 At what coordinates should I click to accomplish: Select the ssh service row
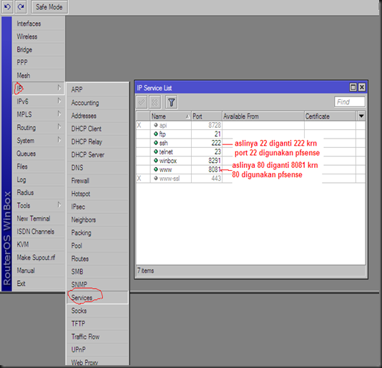(x=250, y=143)
